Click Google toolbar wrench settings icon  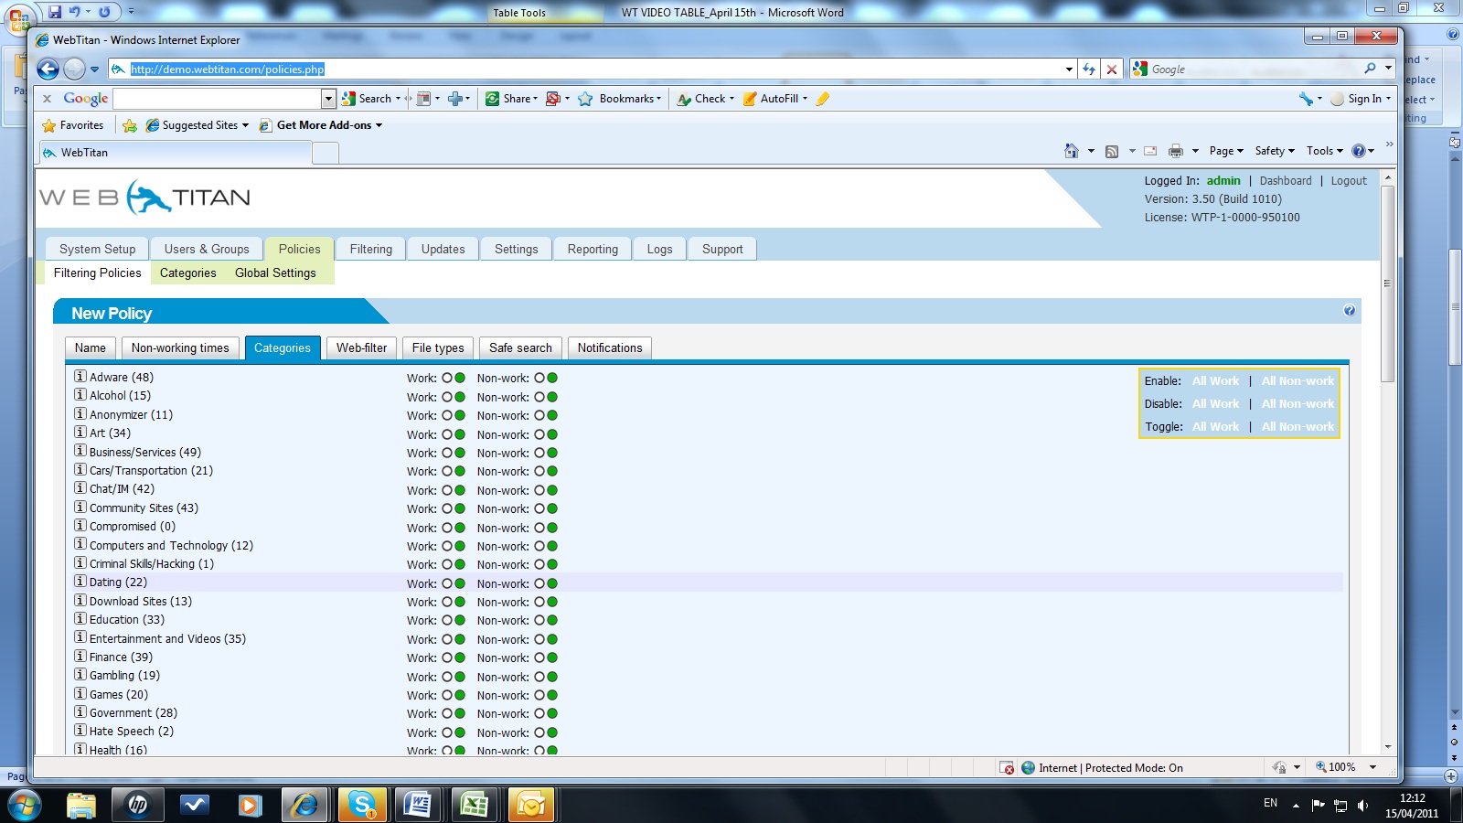1306,99
